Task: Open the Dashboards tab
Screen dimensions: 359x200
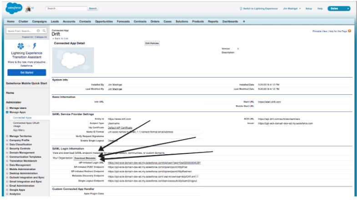Action: pos(230,21)
